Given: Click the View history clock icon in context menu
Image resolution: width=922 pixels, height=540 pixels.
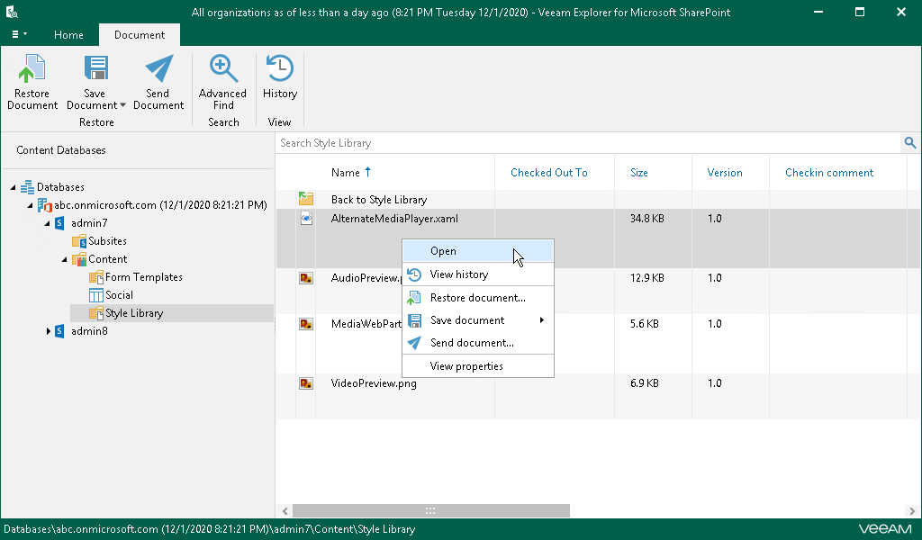Looking at the screenshot, I should coord(414,274).
